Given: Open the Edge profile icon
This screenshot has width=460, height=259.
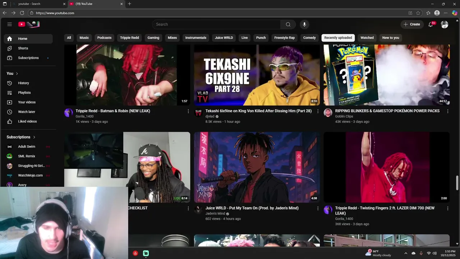Looking at the screenshot, I should click(437, 13).
